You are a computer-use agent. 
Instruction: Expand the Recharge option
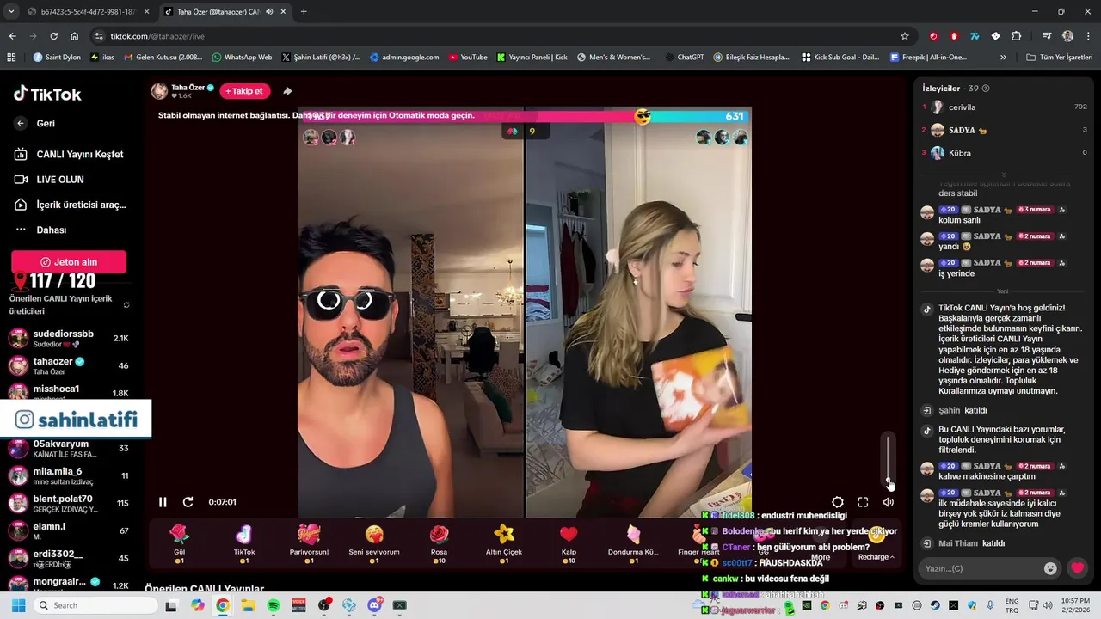pyautogui.click(x=876, y=557)
